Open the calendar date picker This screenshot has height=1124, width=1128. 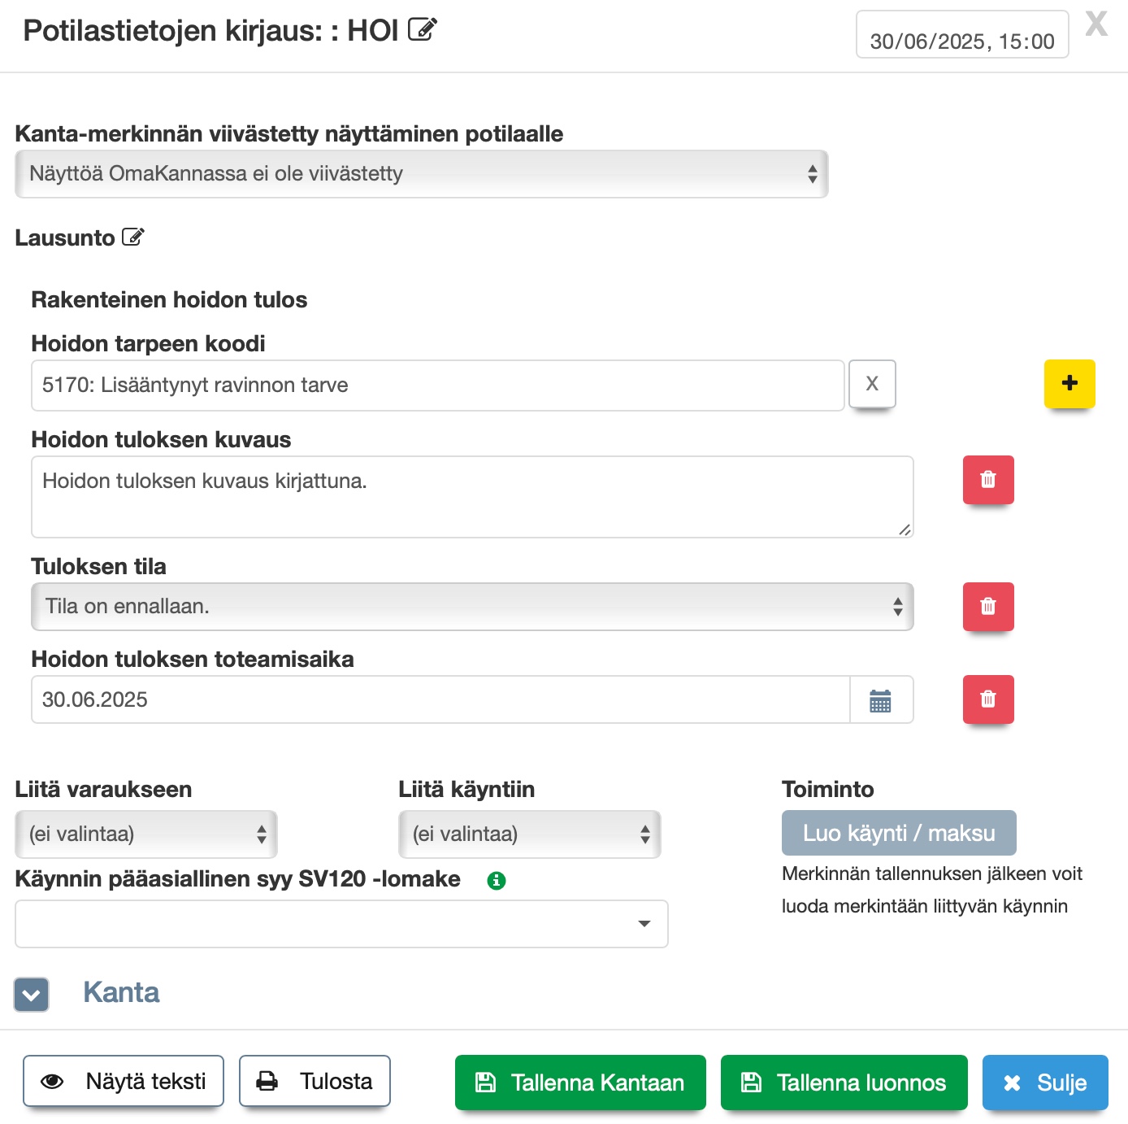click(880, 700)
